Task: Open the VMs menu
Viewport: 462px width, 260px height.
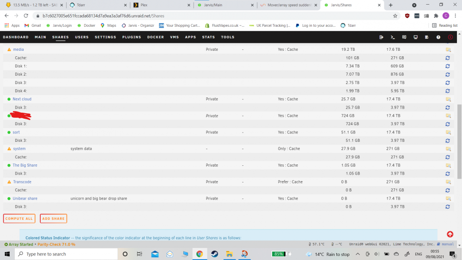Action: coord(175,37)
